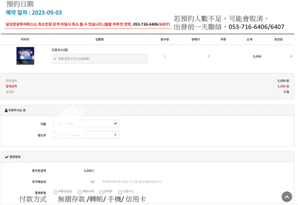
Task: Click the 결제방법 label
Action: click(40, 193)
